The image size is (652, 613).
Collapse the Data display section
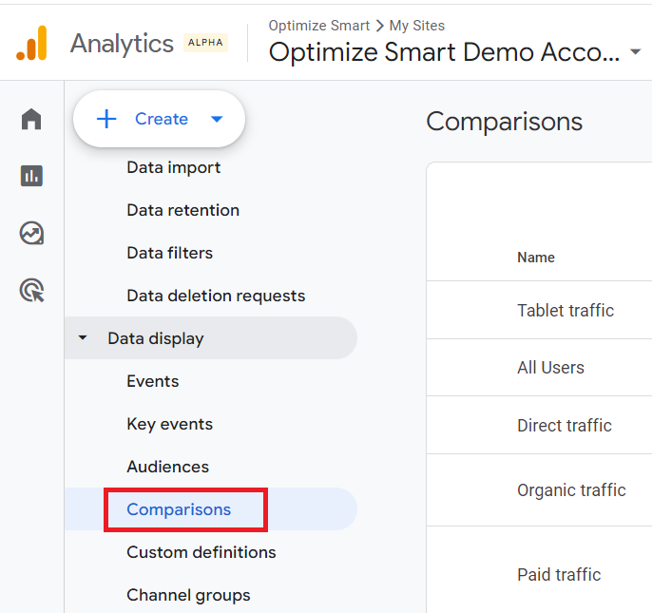point(83,337)
